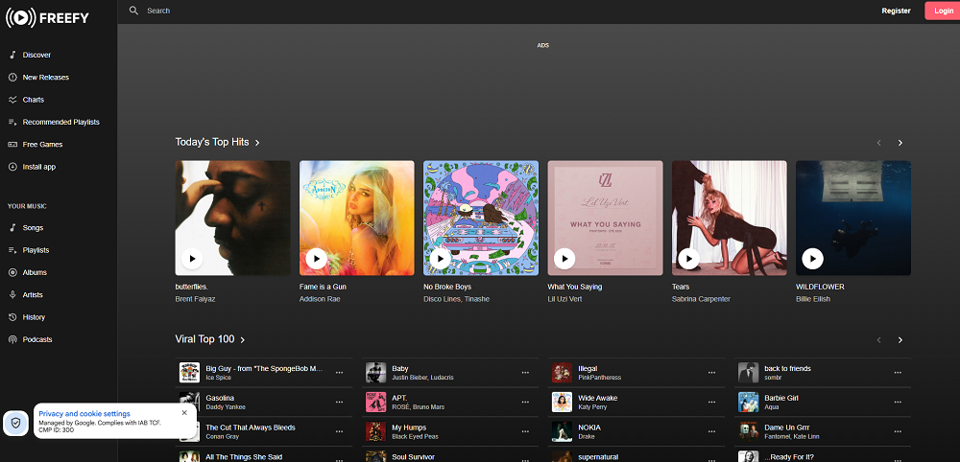Click the Addison Rae artist link
960x462 pixels.
click(320, 299)
